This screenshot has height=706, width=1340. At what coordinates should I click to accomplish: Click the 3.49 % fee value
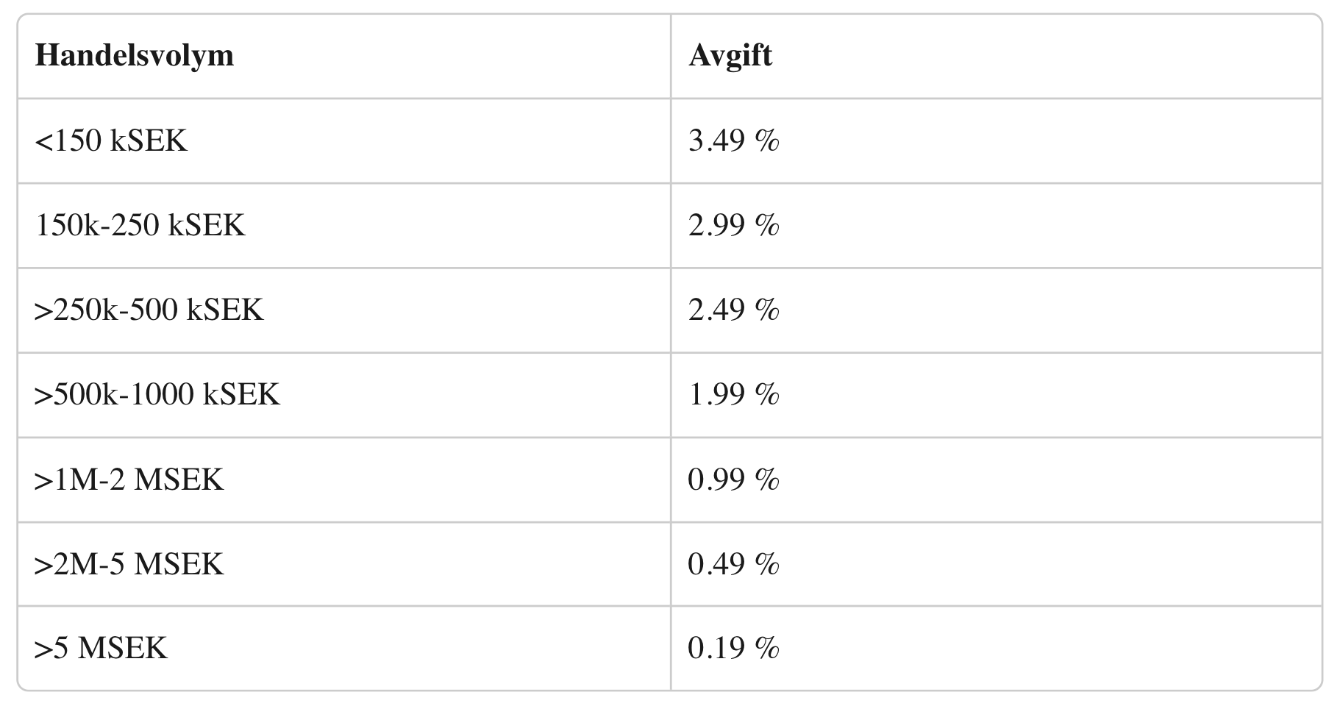click(733, 140)
